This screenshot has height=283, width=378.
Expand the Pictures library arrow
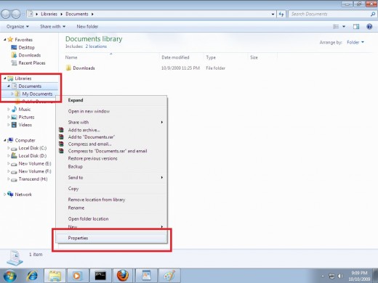(9, 117)
